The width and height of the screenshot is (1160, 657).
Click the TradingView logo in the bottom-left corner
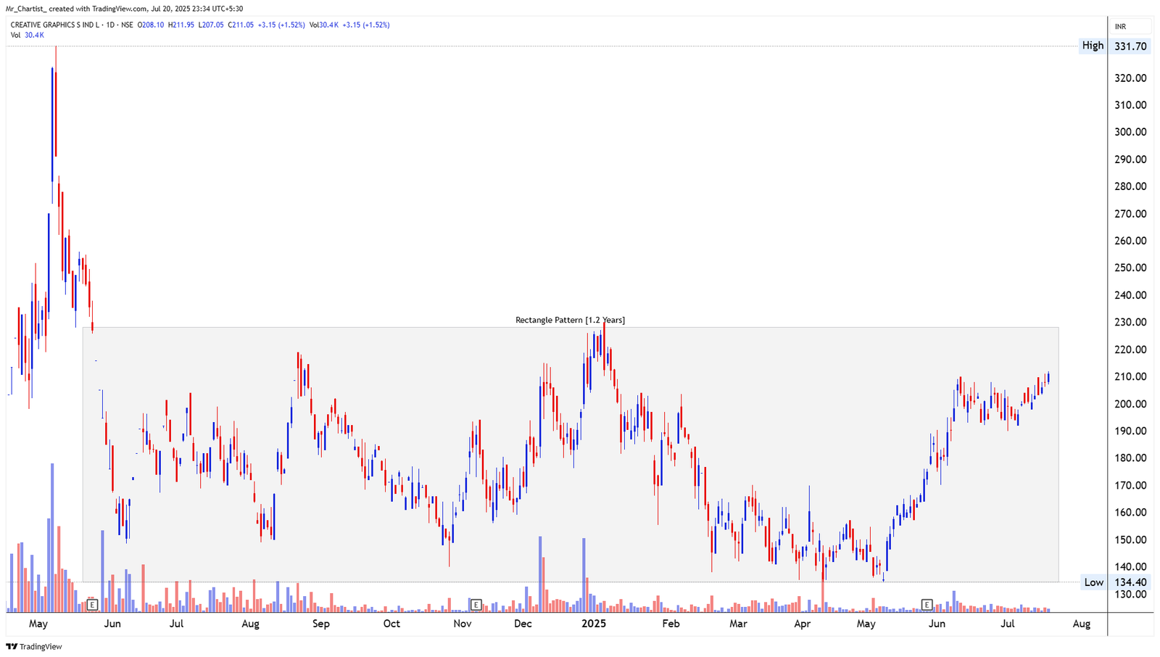point(33,646)
